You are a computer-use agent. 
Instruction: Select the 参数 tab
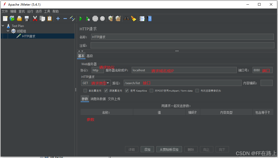[85, 99]
